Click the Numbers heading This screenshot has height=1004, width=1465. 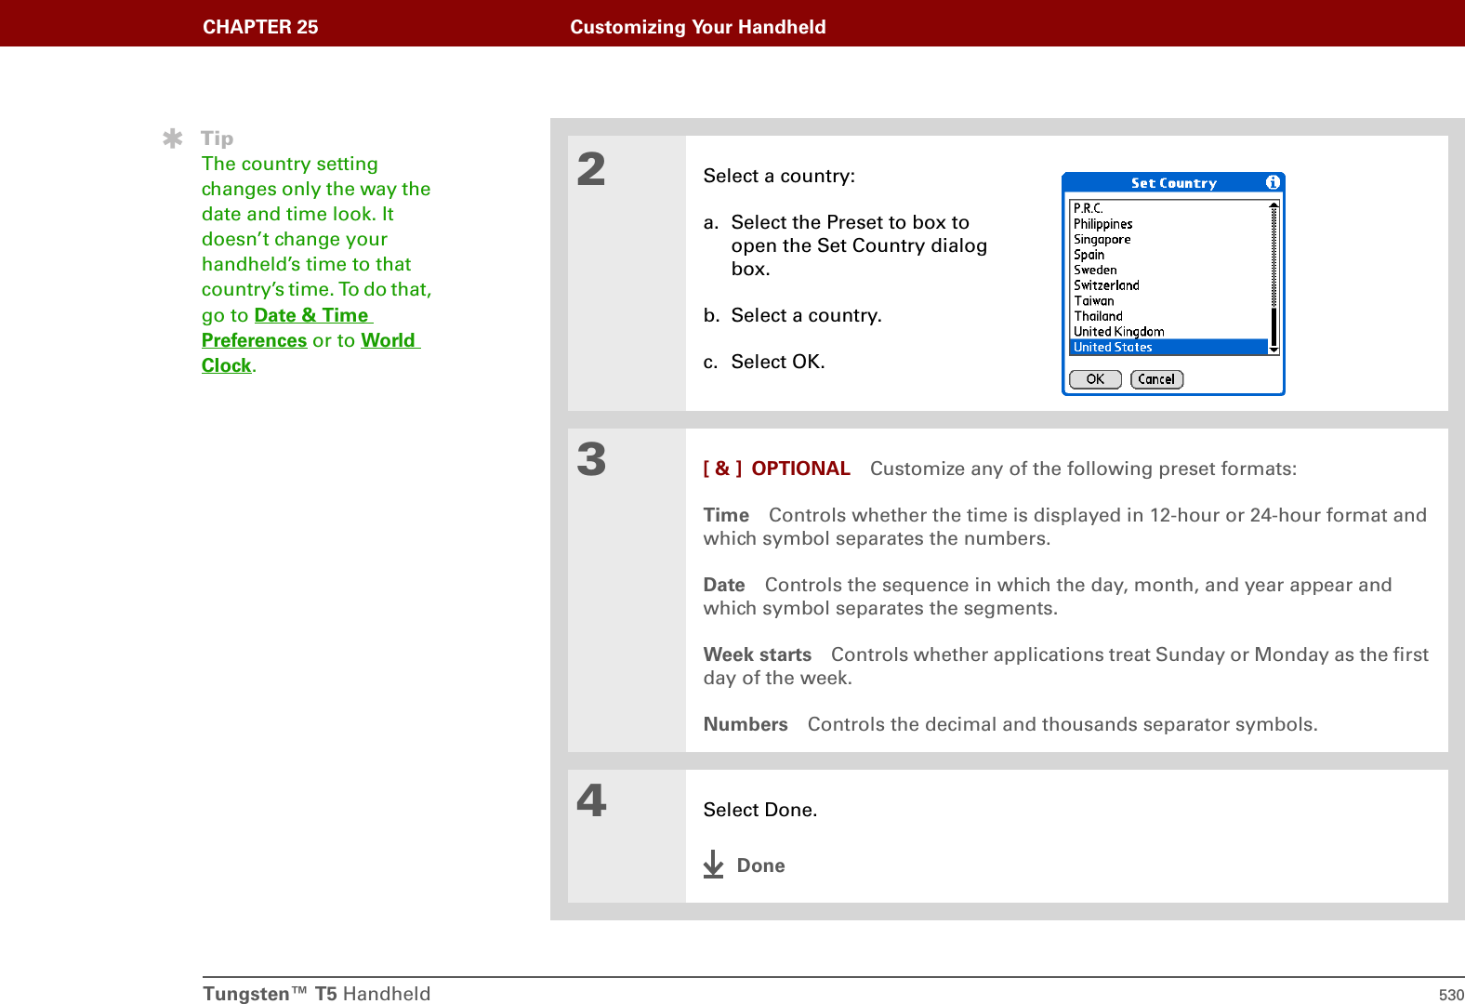(x=746, y=724)
